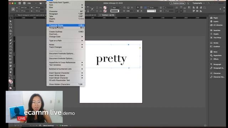Open the Layers panel
Viewport: 228px width, 128px height.
pyautogui.click(x=214, y=21)
